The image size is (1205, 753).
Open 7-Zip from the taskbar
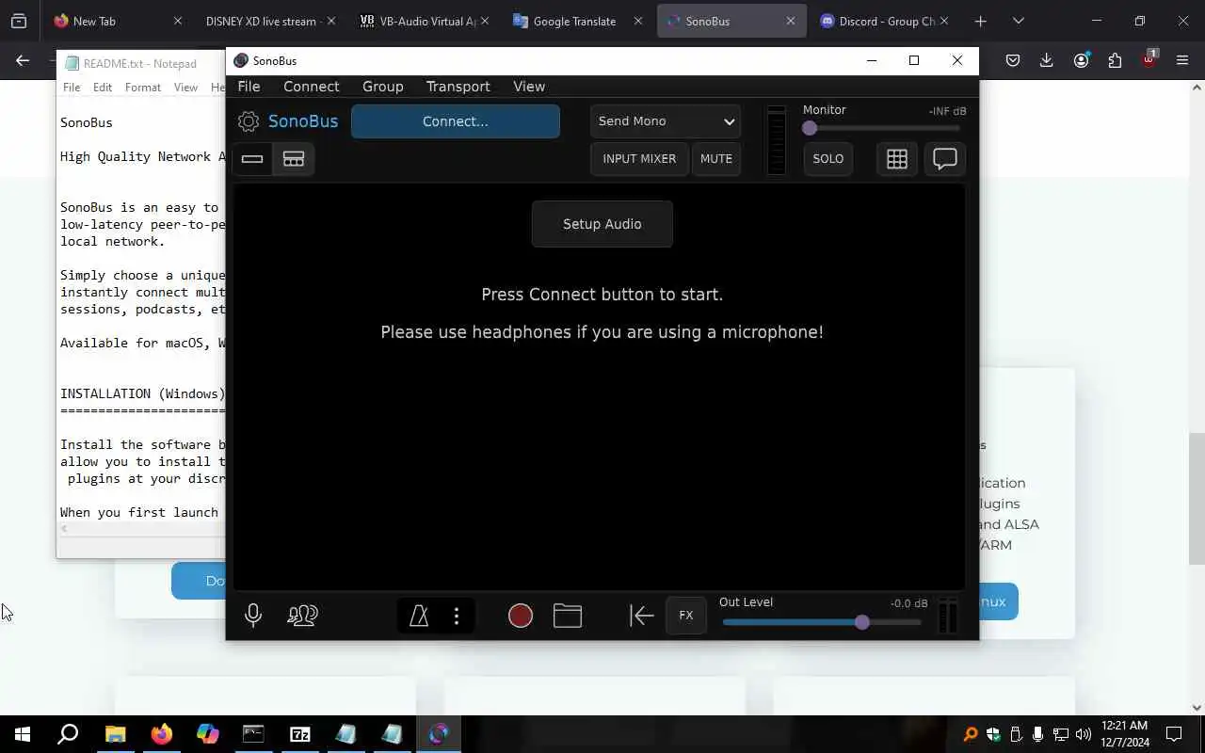(x=299, y=734)
